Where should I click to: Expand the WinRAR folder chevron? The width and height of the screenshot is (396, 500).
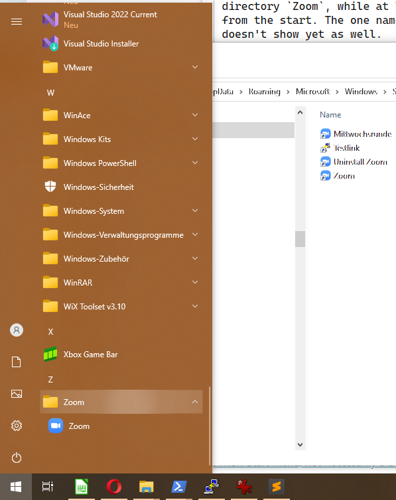click(195, 282)
